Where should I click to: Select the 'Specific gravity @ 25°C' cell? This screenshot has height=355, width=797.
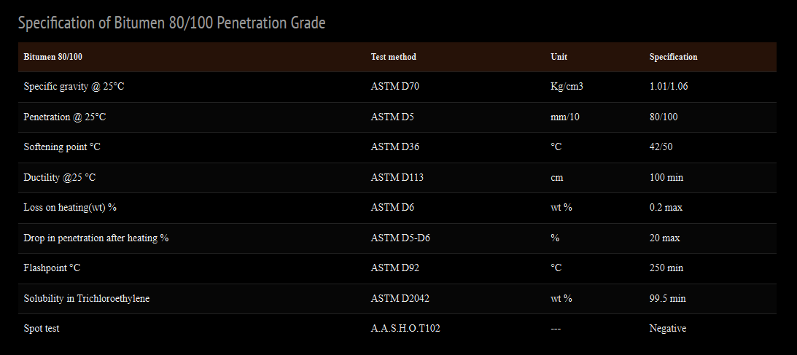[x=74, y=87]
